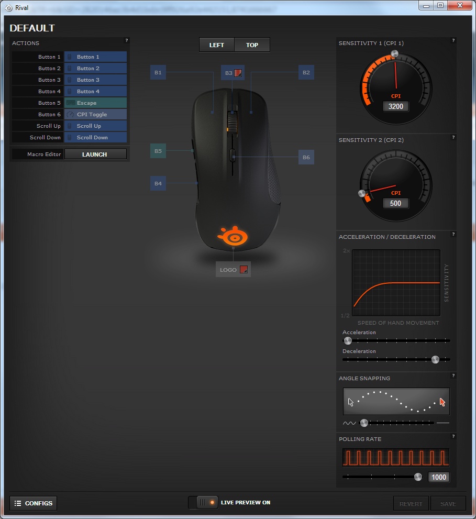Switch to the TOP mouse view
This screenshot has width=476, height=519.
[x=252, y=45]
